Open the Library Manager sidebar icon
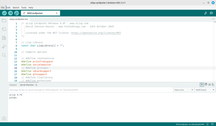Viewport: 216px width, 126px height. click(x=4, y=38)
